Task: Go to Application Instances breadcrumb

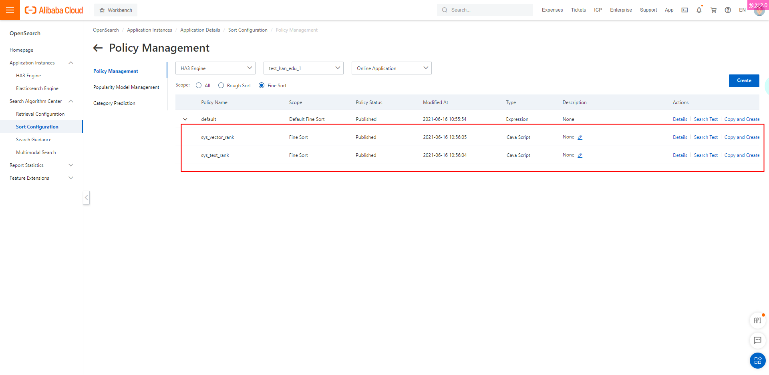Action: pyautogui.click(x=149, y=30)
